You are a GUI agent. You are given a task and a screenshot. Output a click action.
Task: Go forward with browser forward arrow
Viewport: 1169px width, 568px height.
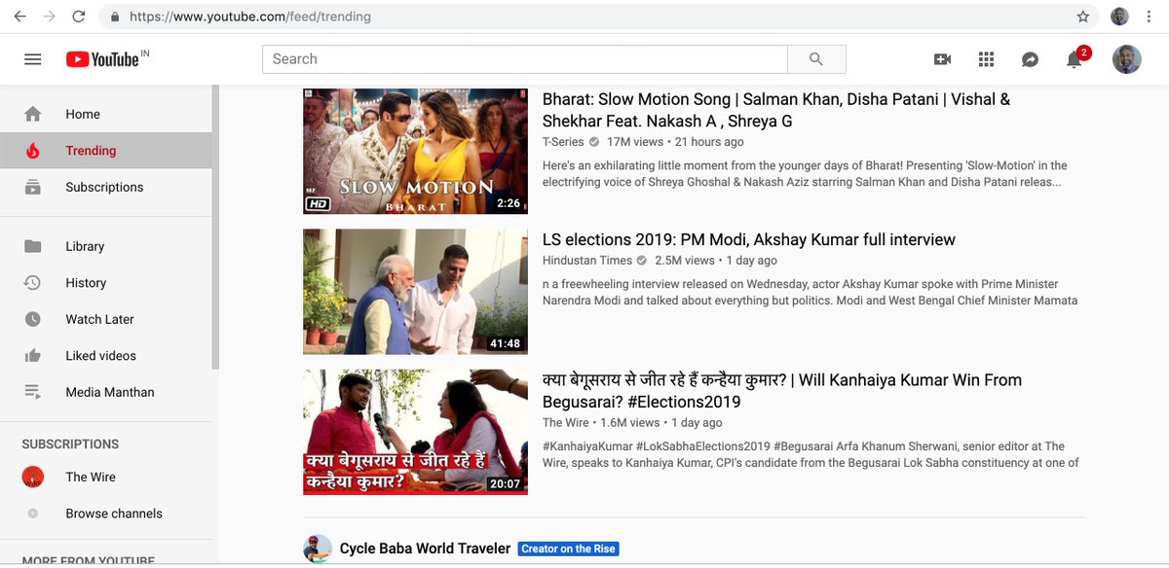coord(49,17)
